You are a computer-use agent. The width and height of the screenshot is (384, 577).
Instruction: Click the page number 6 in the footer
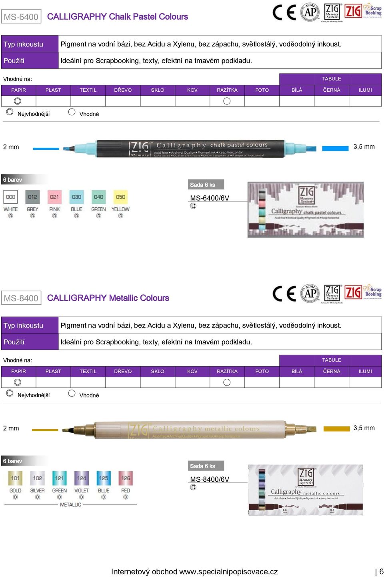point(382,571)
